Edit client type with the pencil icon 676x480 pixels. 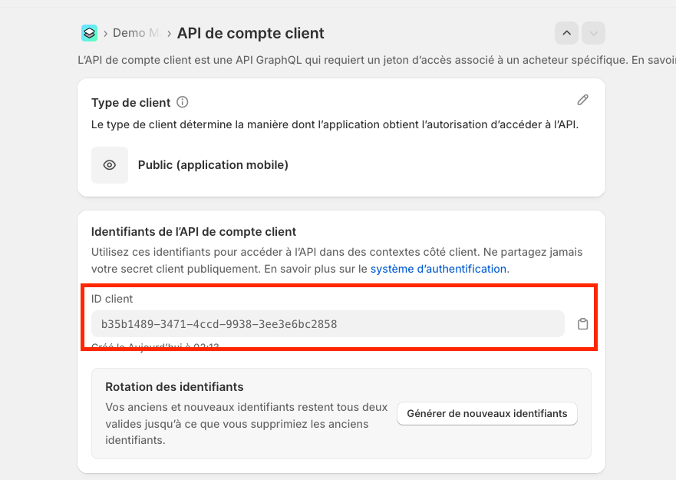point(583,100)
